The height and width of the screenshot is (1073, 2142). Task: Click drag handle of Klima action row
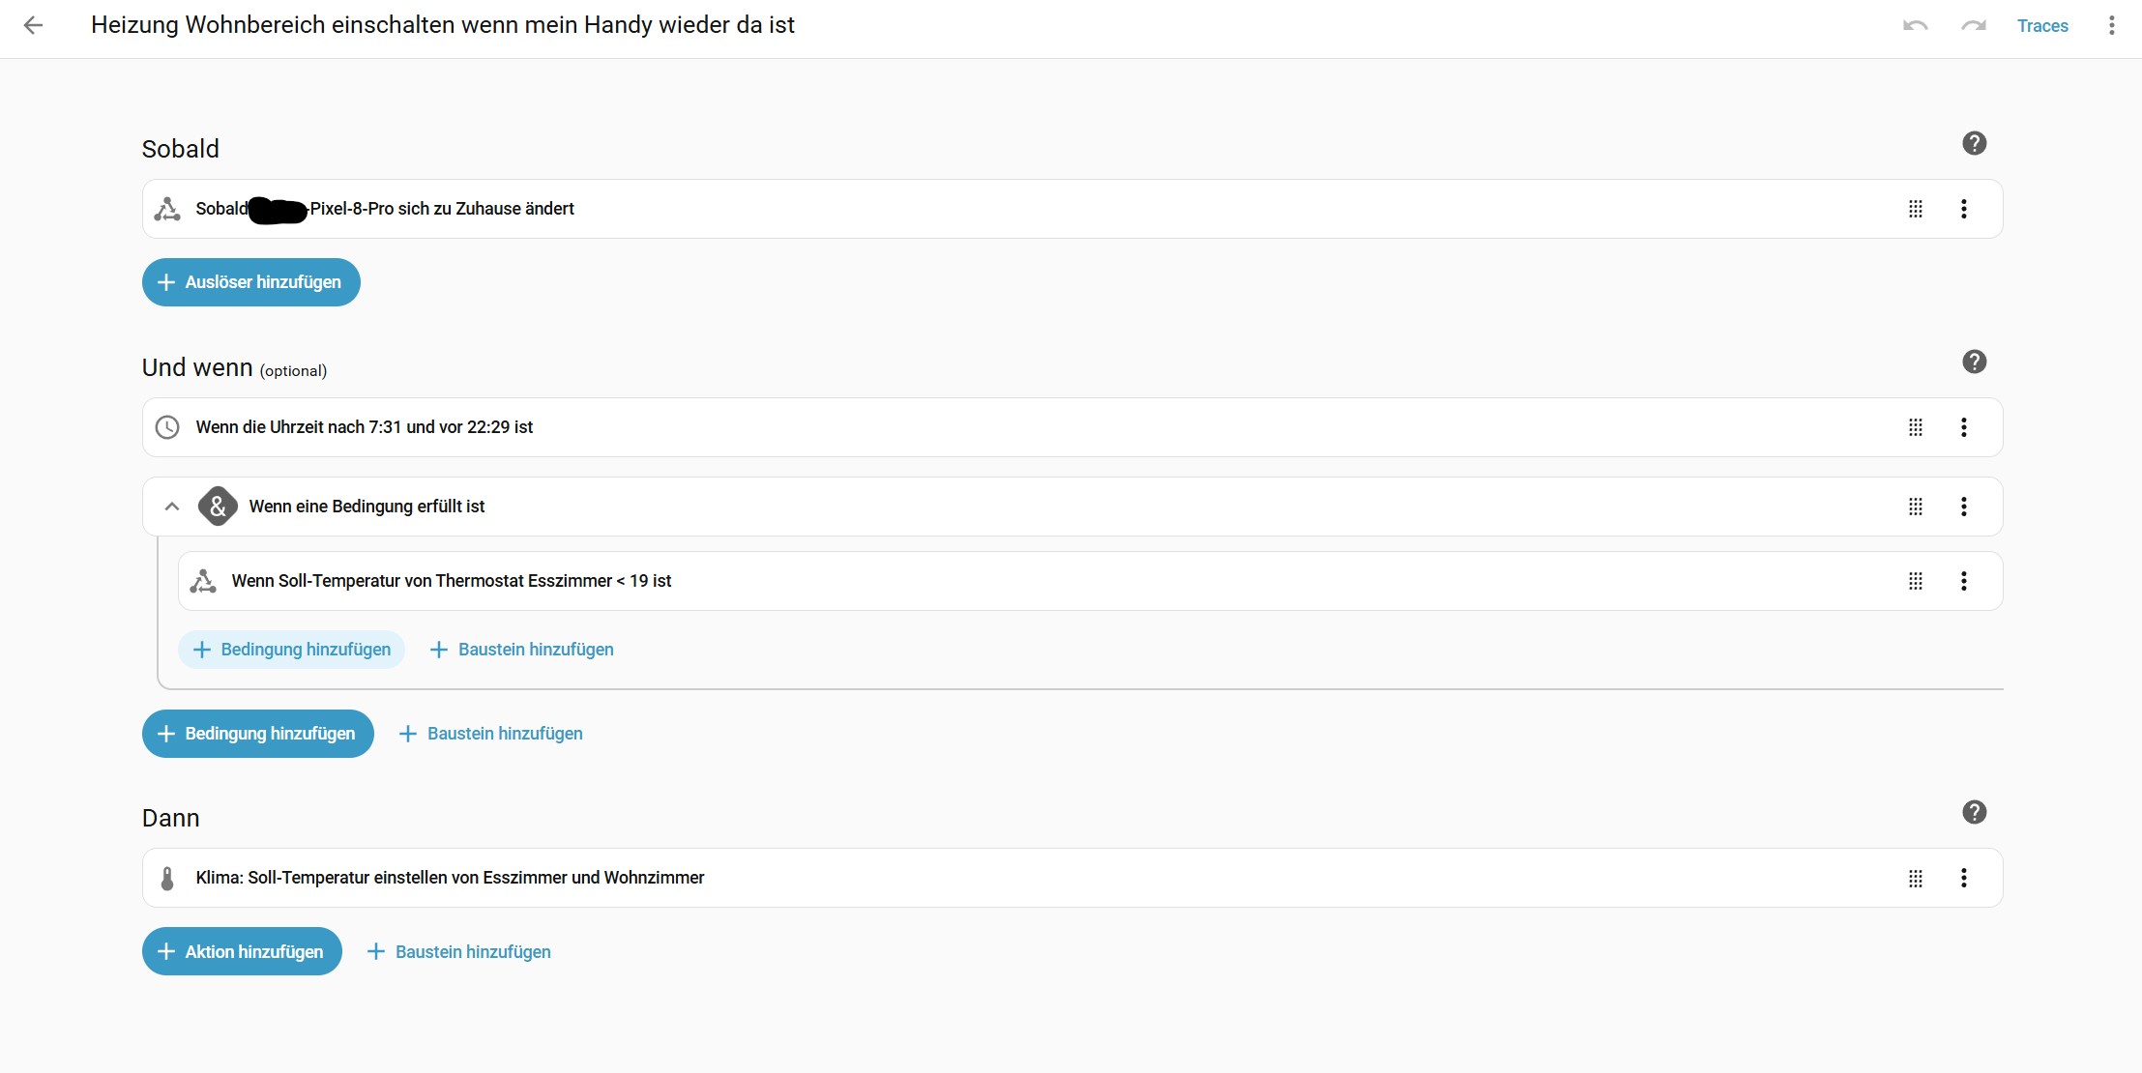pyautogui.click(x=1915, y=878)
